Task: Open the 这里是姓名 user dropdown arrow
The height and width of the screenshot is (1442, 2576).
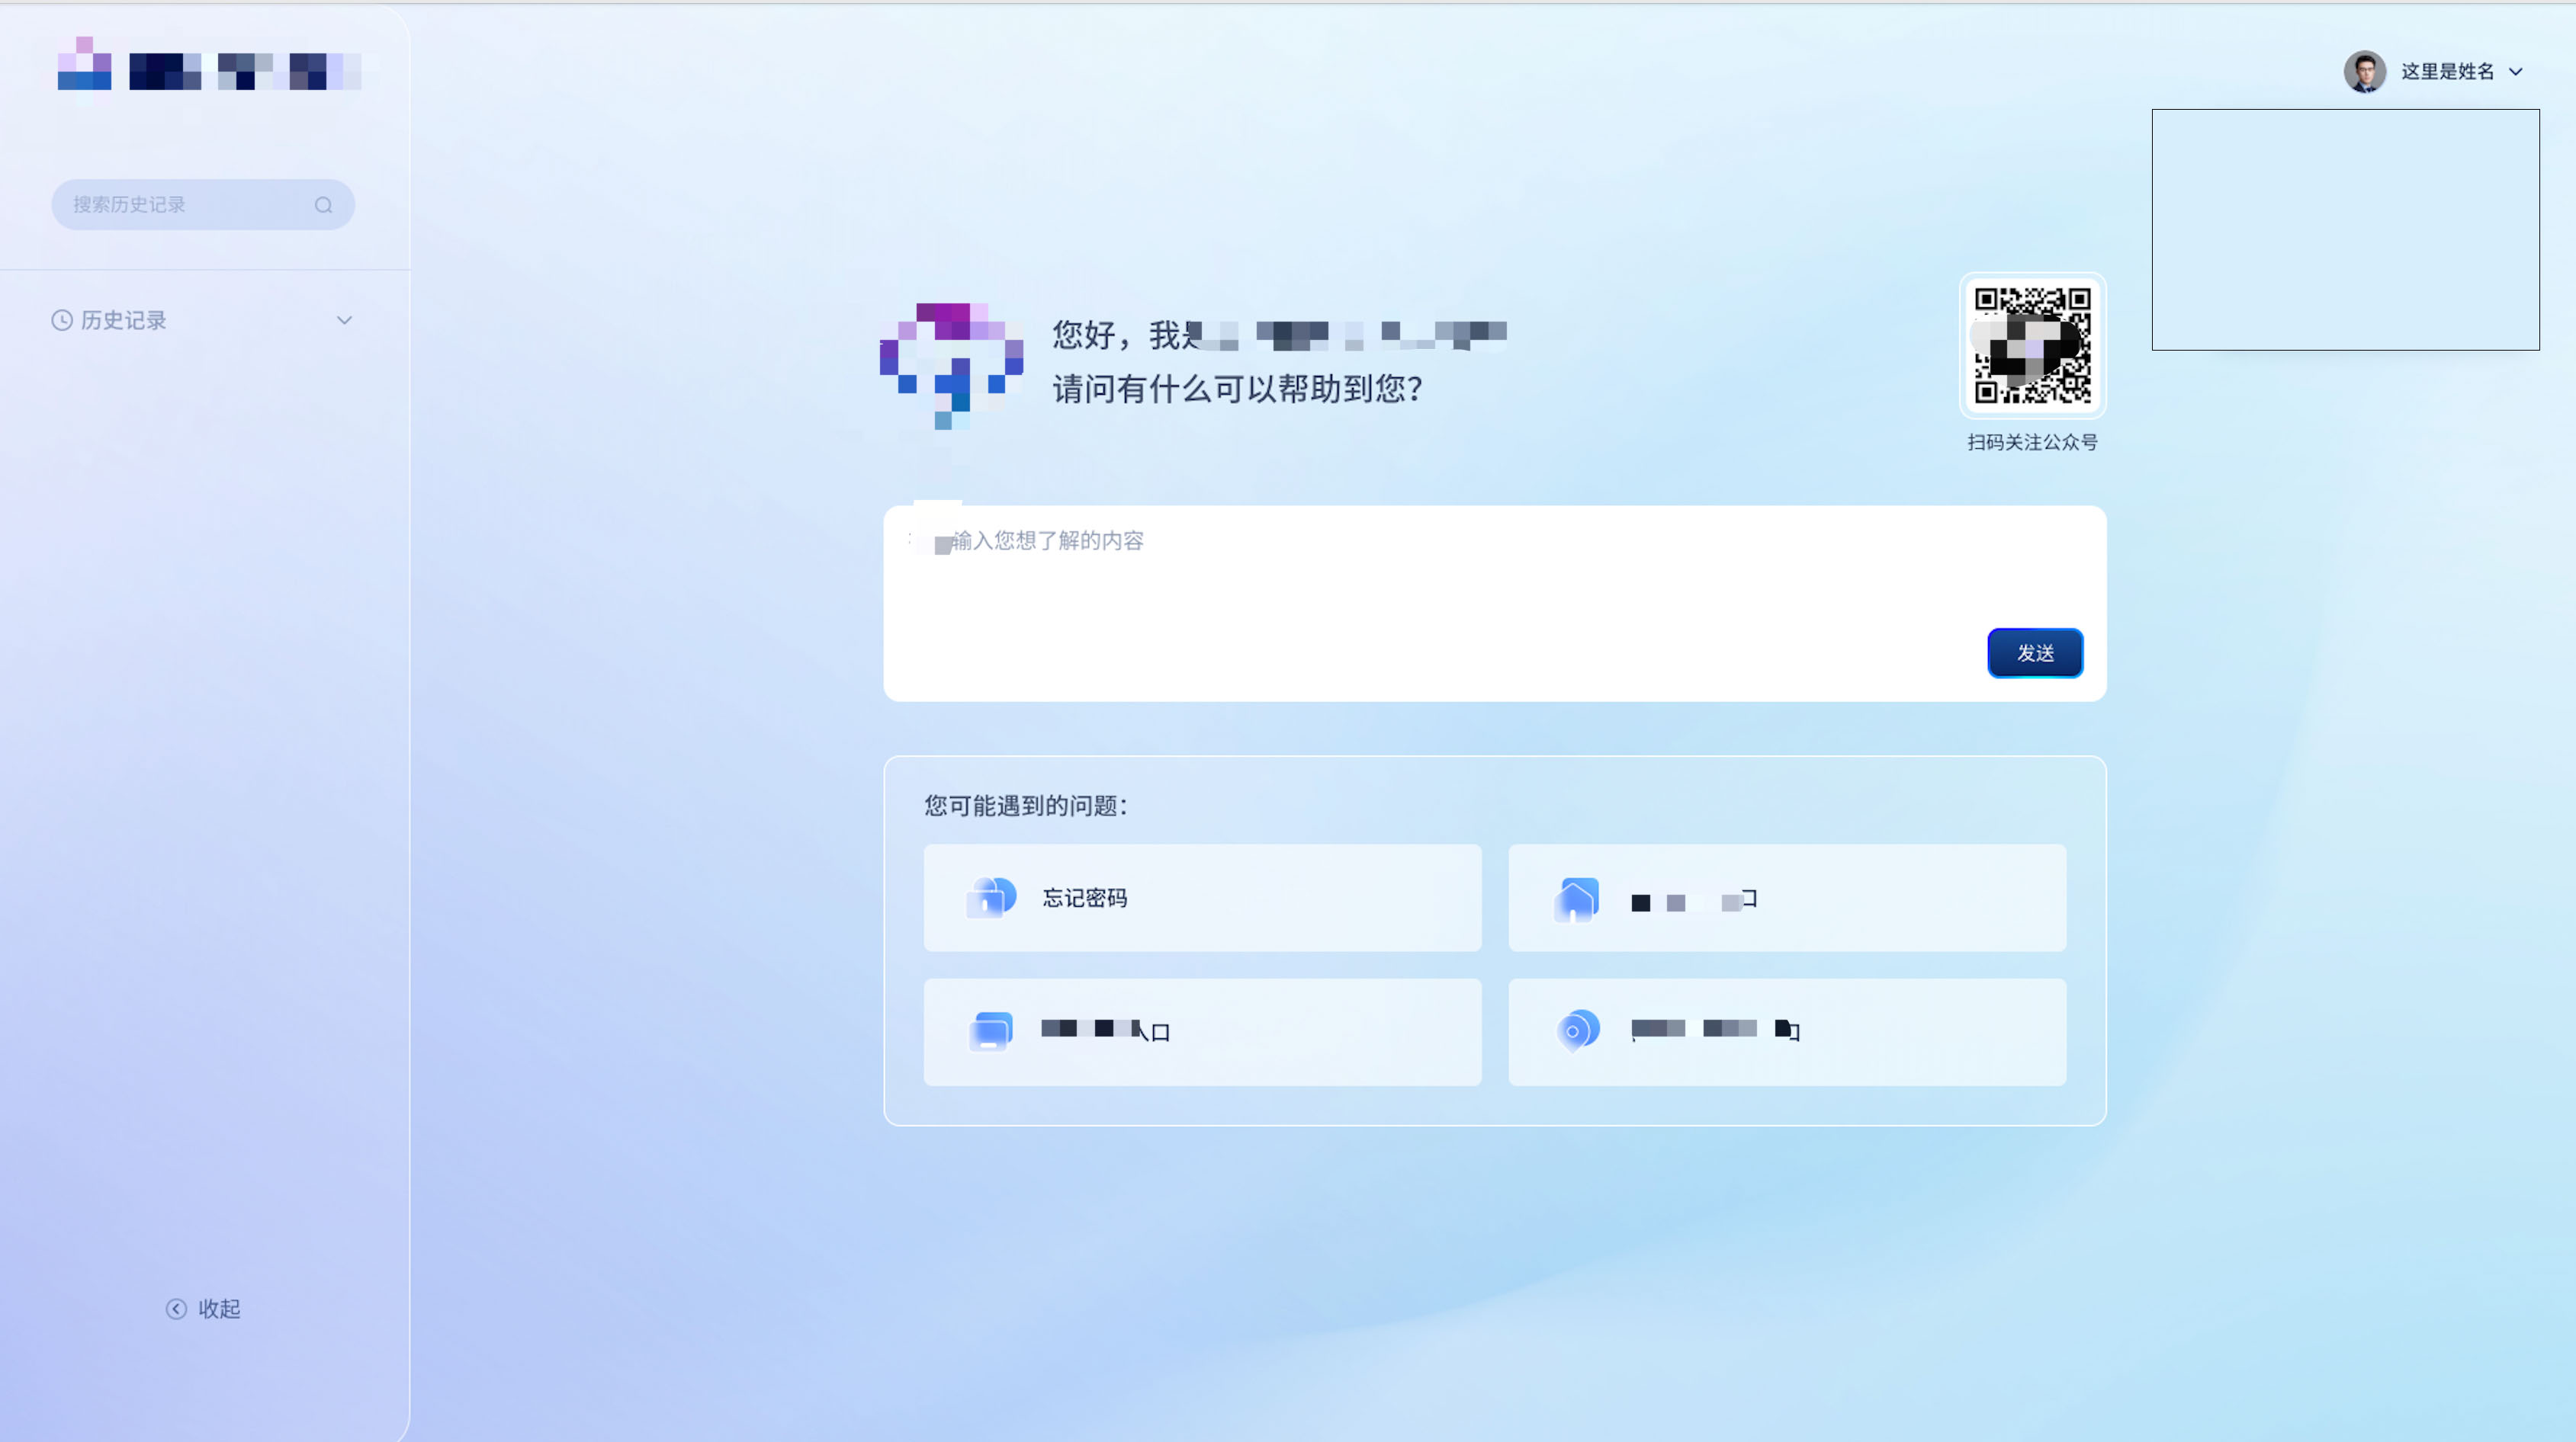Action: coord(2516,72)
